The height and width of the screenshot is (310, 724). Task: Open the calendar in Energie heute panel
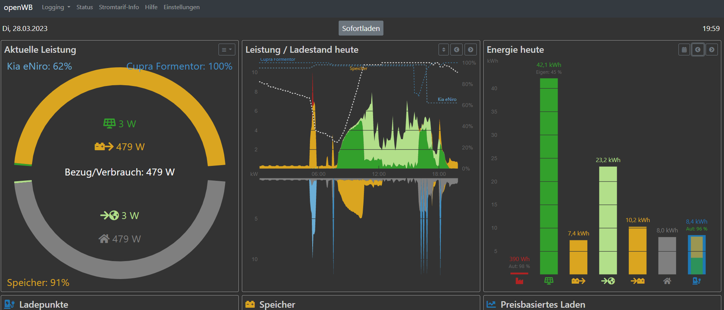[684, 50]
